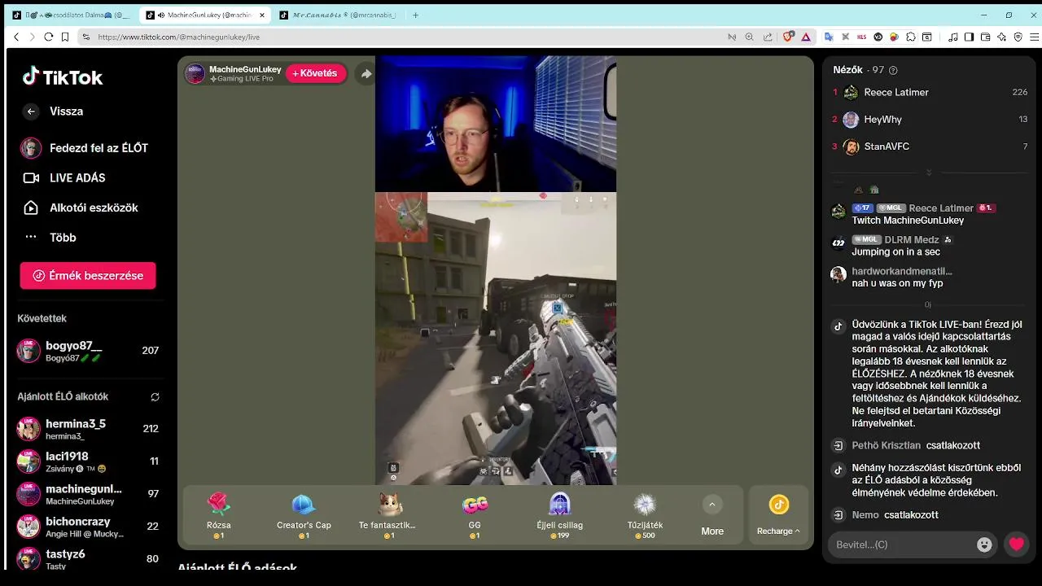Send the Tűzijáték gift
The image size is (1042, 586).
click(645, 514)
